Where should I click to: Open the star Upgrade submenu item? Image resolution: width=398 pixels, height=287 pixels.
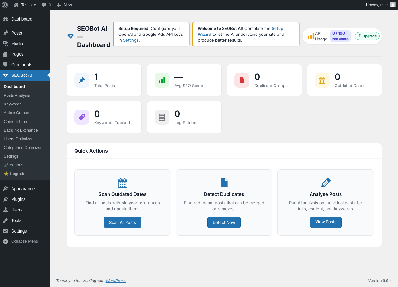pos(14,174)
